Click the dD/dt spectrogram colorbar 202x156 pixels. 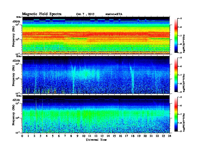click(x=176, y=75)
